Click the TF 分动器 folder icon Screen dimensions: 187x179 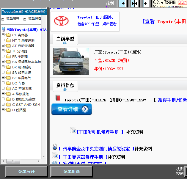click(8, 51)
